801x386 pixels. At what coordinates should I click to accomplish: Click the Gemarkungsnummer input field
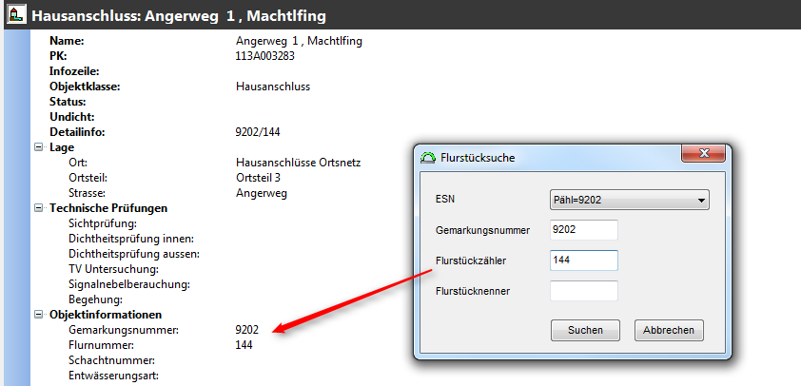pyautogui.click(x=584, y=230)
